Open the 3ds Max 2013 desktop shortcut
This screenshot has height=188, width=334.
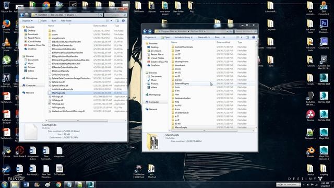[324, 98]
